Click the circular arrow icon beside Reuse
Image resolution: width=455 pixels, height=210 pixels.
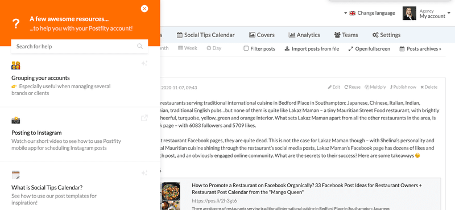(x=346, y=87)
